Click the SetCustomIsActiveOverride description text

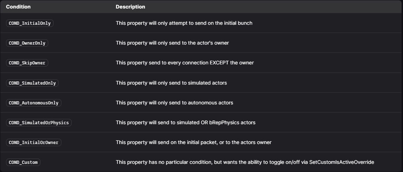(x=245, y=162)
